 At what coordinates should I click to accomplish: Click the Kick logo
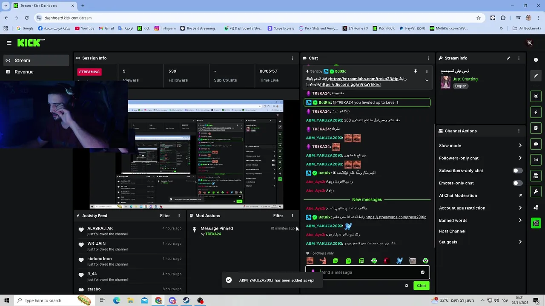pos(31,42)
